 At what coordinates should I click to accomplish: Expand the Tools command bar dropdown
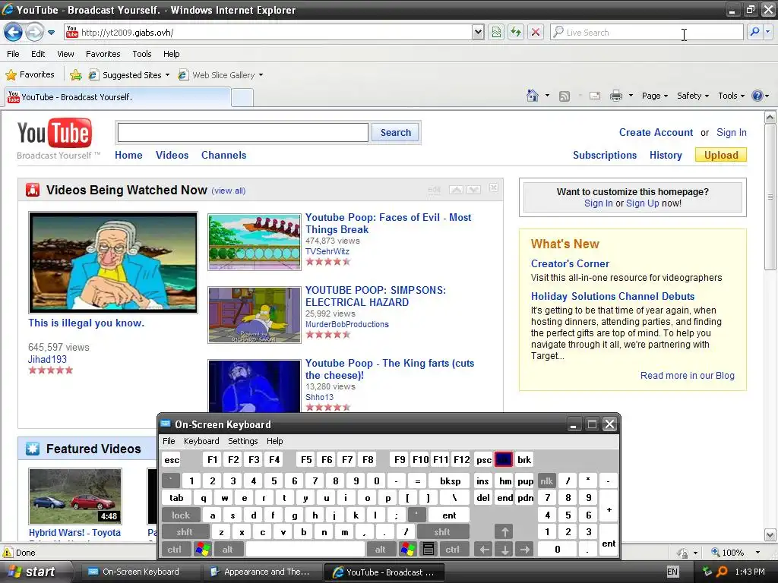click(x=731, y=96)
